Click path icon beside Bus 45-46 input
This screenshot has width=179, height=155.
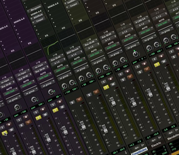[98, 44]
